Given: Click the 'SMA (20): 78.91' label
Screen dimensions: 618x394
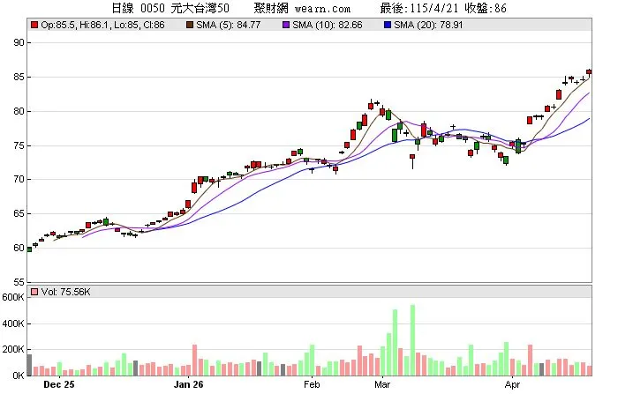Looking at the screenshot, I should (x=428, y=25).
